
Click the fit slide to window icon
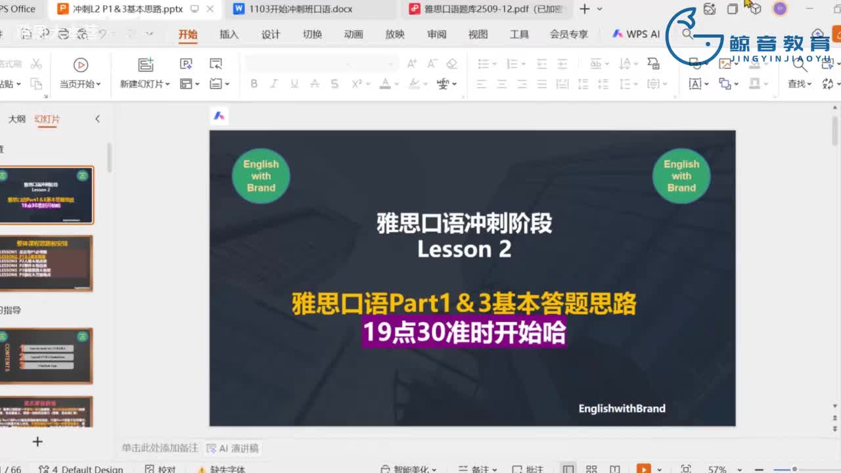tap(686, 469)
